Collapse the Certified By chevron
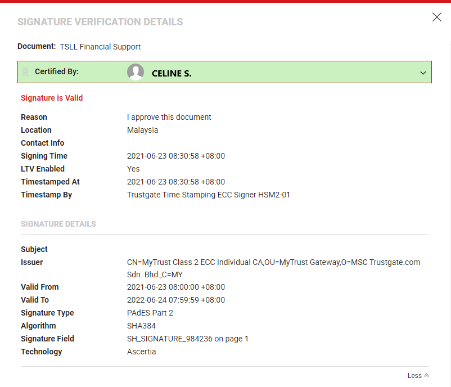The image size is (451, 387). pyautogui.click(x=423, y=73)
